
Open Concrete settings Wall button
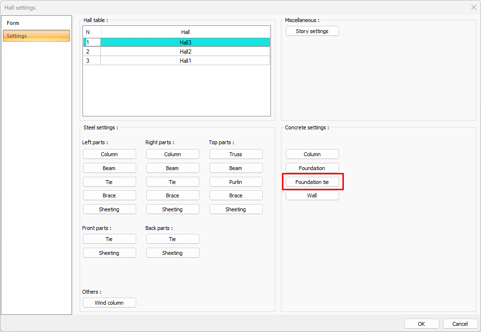click(x=312, y=195)
